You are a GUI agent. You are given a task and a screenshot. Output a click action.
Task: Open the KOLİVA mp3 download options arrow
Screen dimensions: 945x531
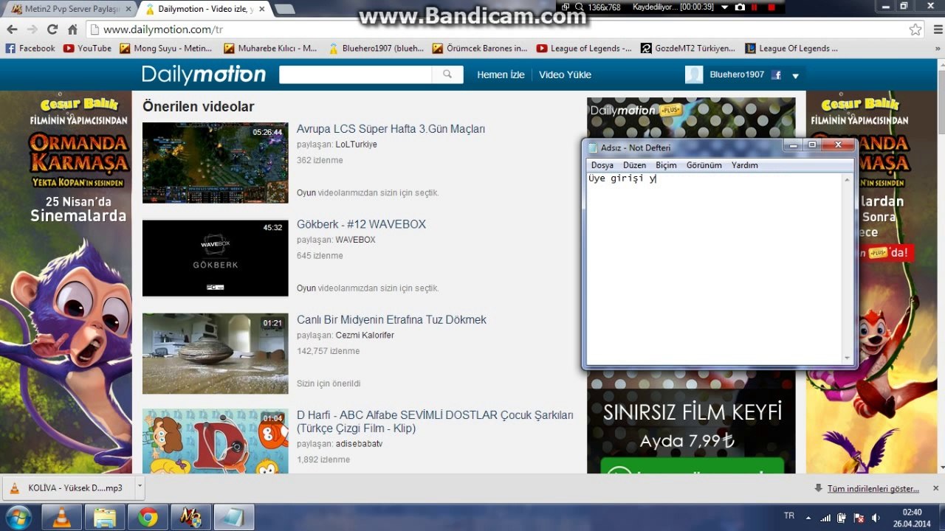coord(140,487)
